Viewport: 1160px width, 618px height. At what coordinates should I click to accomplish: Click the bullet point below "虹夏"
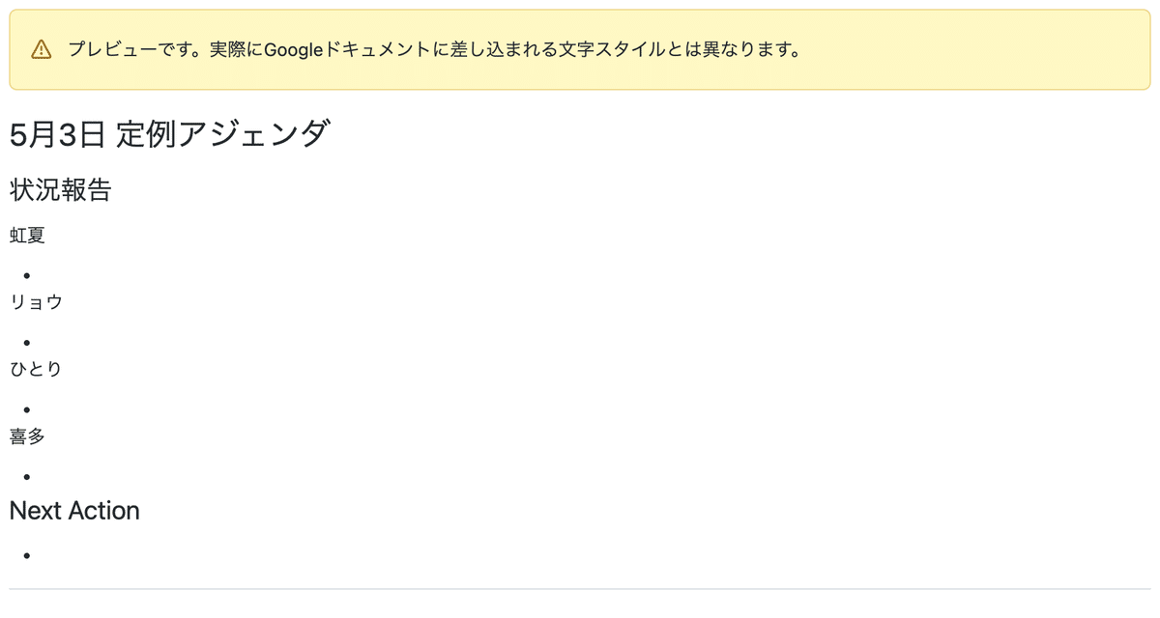pyautogui.click(x=27, y=276)
